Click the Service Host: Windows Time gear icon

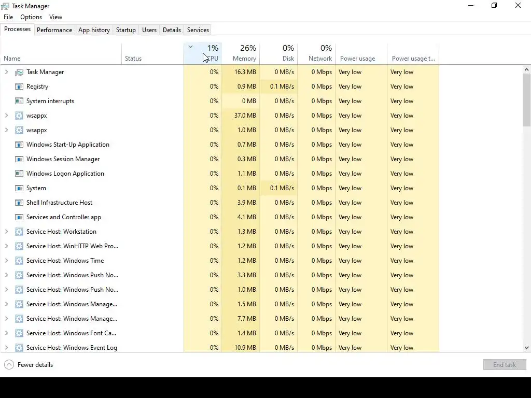pos(19,261)
